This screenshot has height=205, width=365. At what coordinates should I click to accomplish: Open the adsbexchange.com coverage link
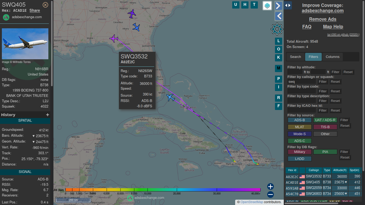[x=323, y=11]
